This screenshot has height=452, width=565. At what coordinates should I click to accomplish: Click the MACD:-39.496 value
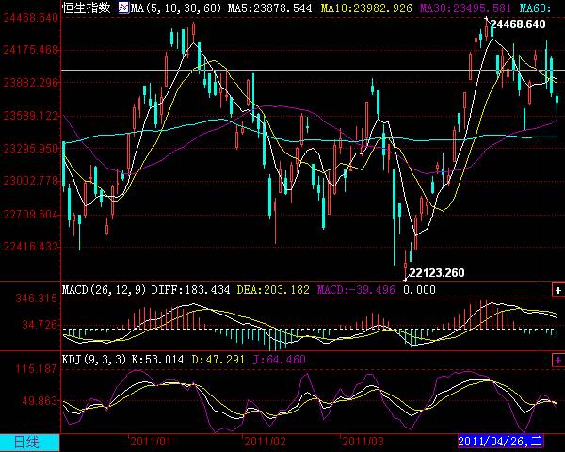(x=356, y=290)
